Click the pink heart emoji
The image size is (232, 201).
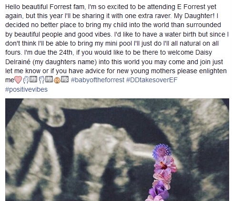coord(18,80)
